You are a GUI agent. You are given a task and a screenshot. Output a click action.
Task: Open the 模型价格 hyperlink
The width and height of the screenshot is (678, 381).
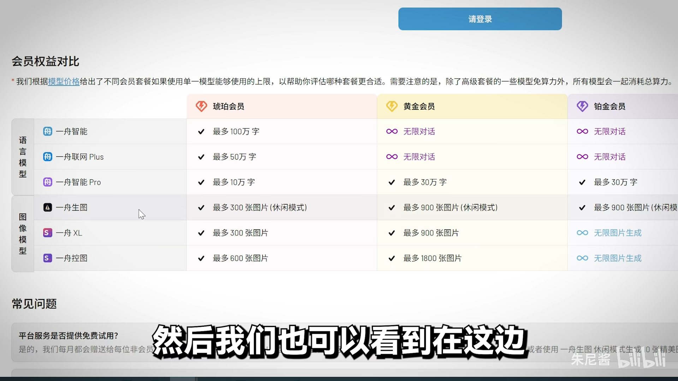point(64,81)
